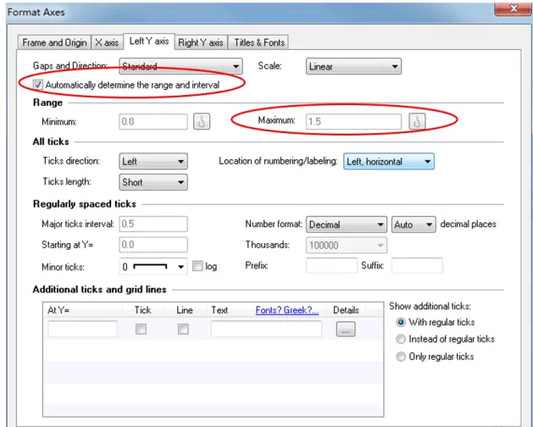
Task: Switch to the Right Y axis tab
Action: point(201,42)
